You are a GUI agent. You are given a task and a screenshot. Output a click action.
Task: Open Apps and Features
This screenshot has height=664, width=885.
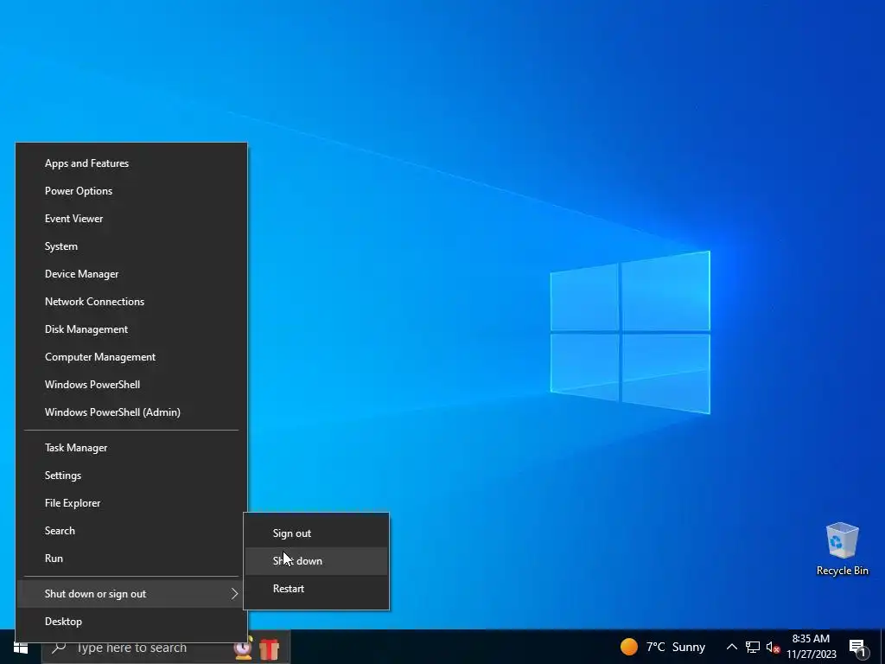point(131,163)
